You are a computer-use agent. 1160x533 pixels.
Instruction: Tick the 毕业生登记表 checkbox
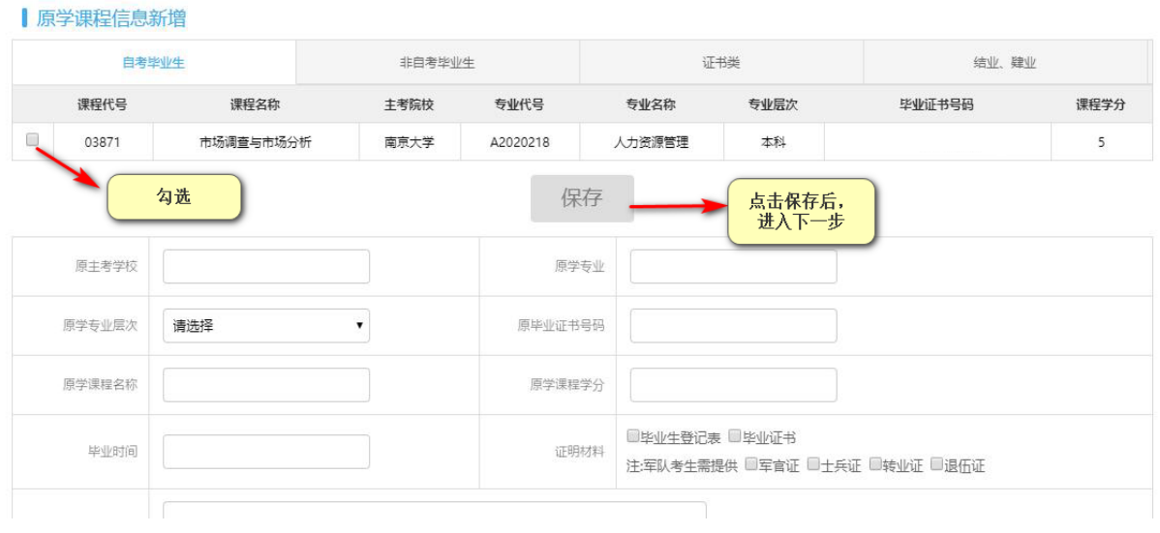click(633, 436)
